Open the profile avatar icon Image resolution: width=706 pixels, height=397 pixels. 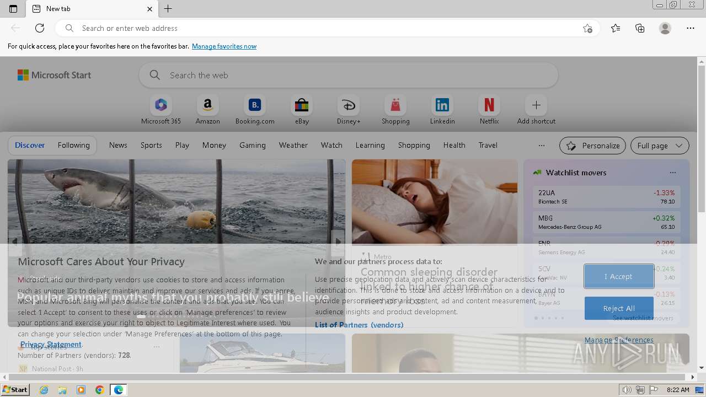pos(665,28)
